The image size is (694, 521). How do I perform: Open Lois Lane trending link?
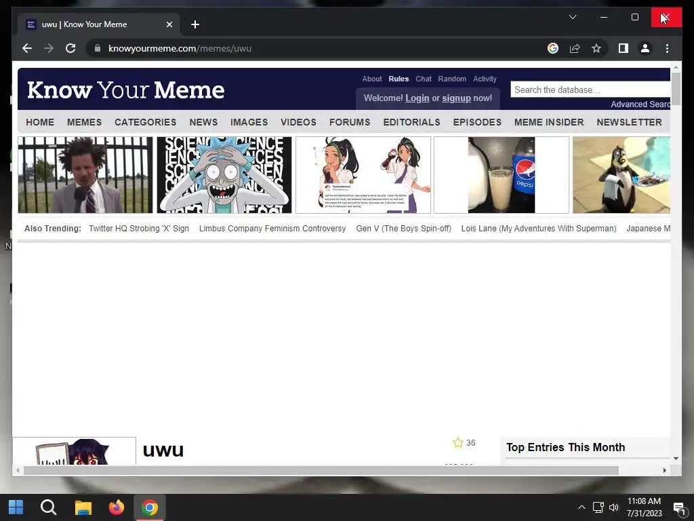pos(539,229)
